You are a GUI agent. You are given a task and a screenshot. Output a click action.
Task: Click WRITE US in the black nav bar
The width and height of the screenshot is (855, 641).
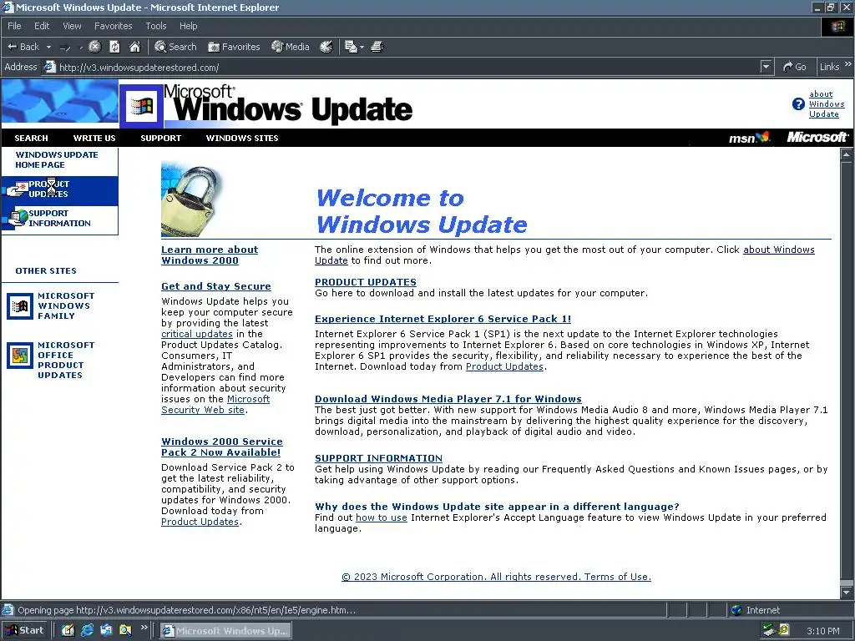pos(94,138)
